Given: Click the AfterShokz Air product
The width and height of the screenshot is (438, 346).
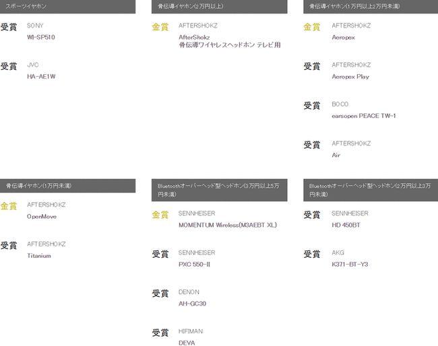Looking at the screenshot, I should pyautogui.click(x=336, y=155).
